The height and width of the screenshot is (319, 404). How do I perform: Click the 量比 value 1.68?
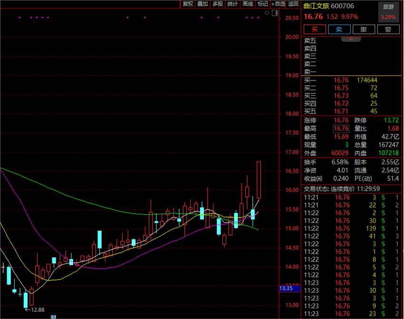pos(393,129)
